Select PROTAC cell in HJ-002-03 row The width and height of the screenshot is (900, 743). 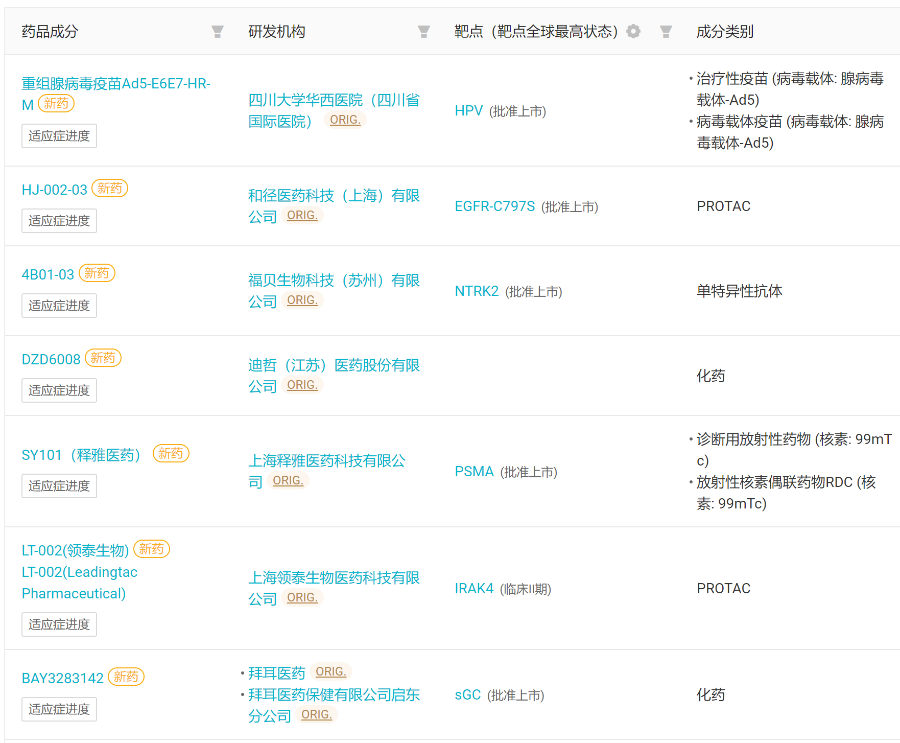tap(724, 206)
